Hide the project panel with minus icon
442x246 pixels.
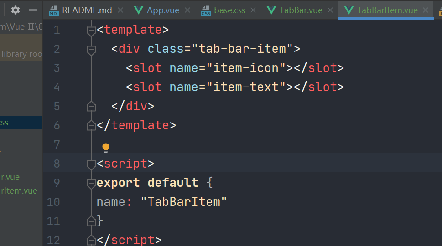[33, 10]
